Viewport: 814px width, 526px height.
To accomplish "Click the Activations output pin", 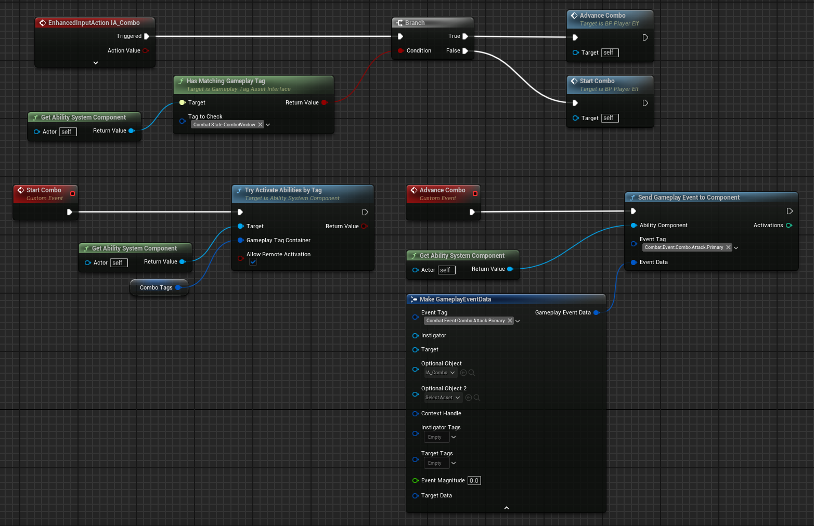I will (789, 226).
